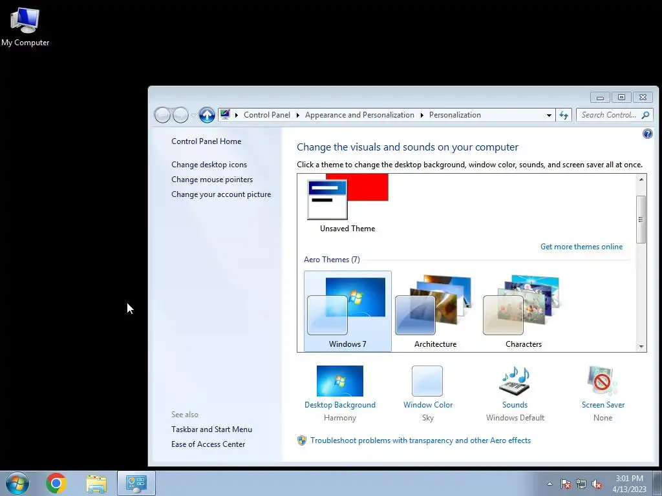Click the Show desktop strip at the taskbar end
Screen dimensions: 662x496
click(657, 483)
